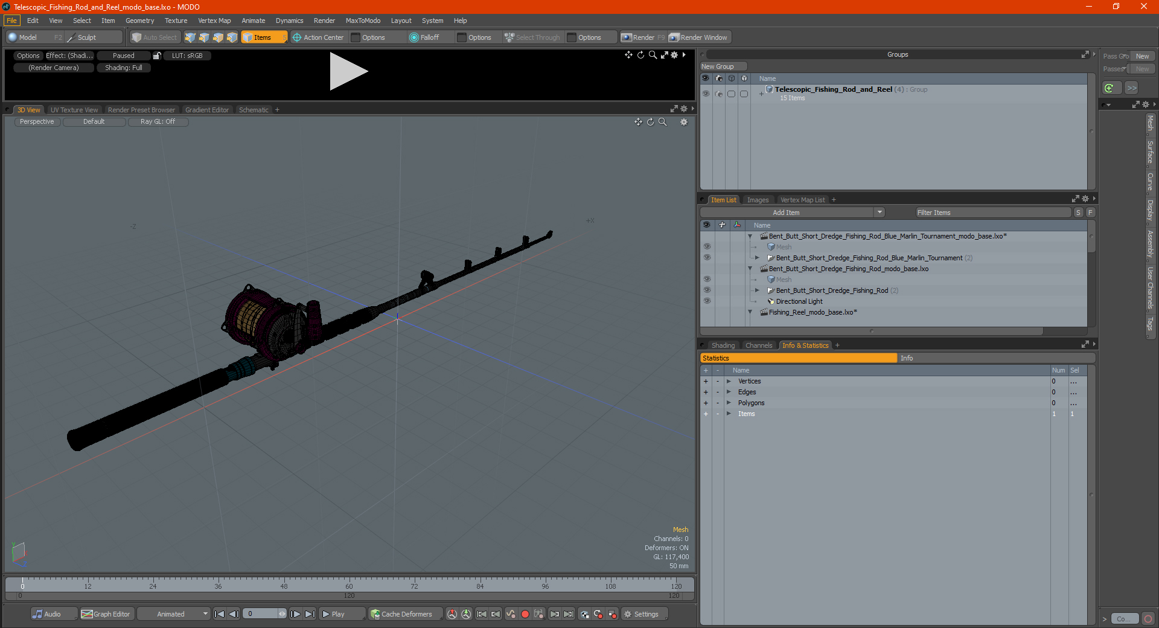This screenshot has height=628, width=1159.
Task: Open Action Center options
Action: point(318,37)
